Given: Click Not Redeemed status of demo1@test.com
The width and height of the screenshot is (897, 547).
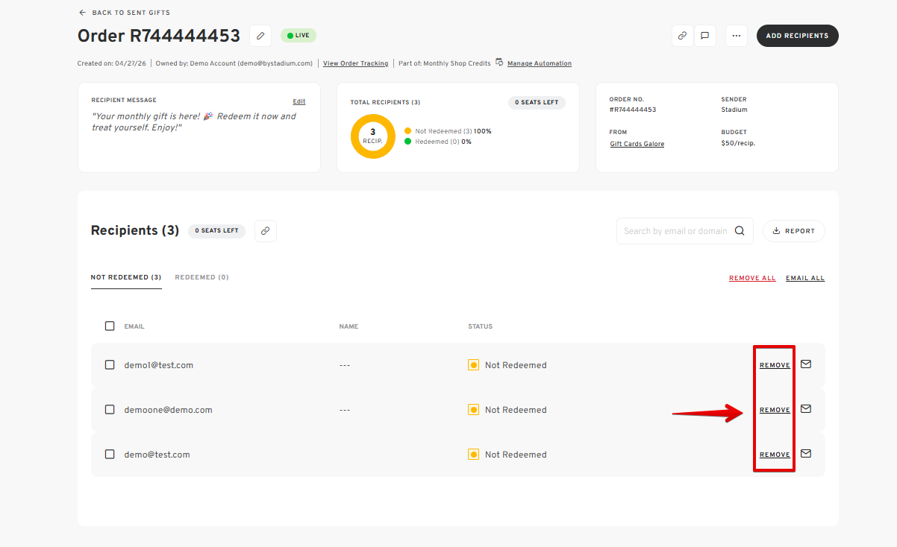Looking at the screenshot, I should pos(507,365).
